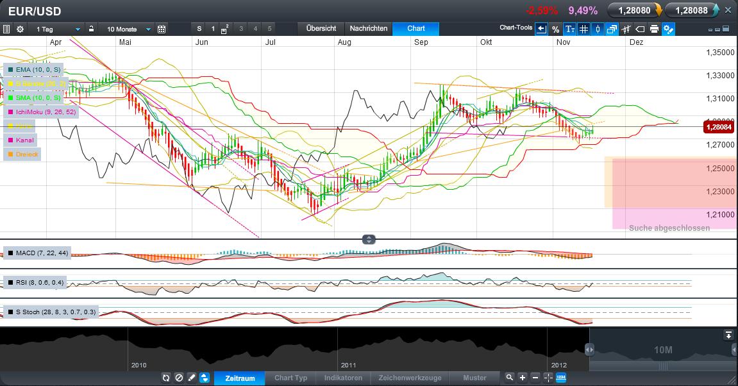Switch to the Übersicht tab
This screenshot has width=738, height=386.
tap(321, 29)
